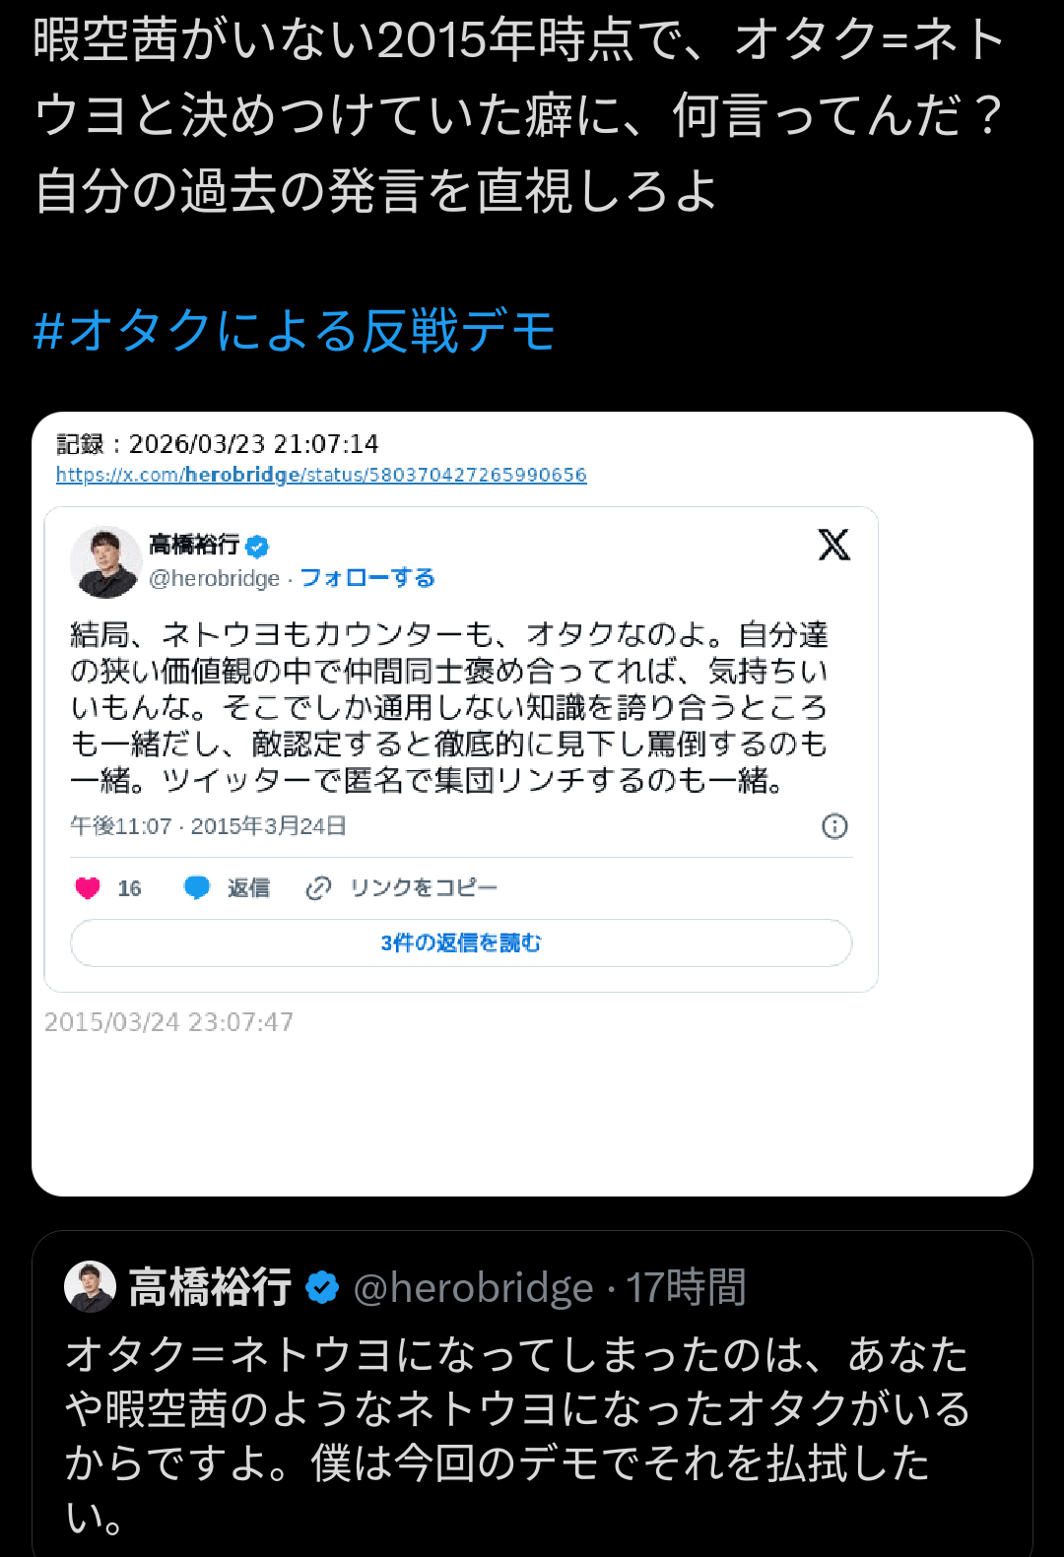This screenshot has height=1557, width=1064.
Task: Click the chain link copy icon
Action: [x=318, y=888]
